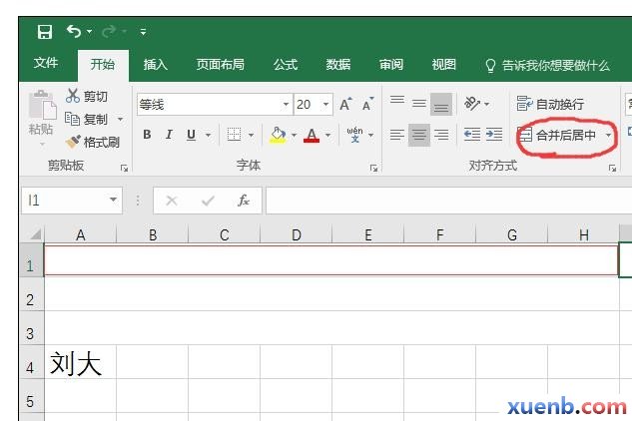This screenshot has width=632, height=421.
Task: Click the Increase Font Size icon
Action: pyautogui.click(x=345, y=105)
